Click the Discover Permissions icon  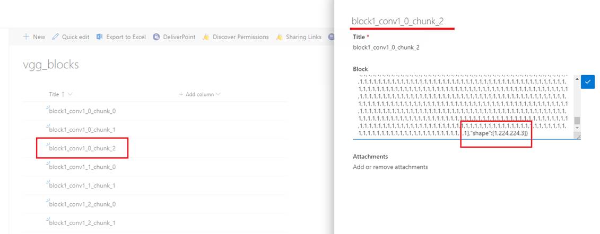205,37
